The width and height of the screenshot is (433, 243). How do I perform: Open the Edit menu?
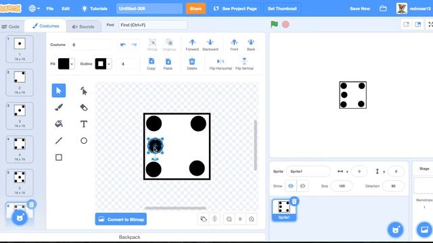coord(66,9)
